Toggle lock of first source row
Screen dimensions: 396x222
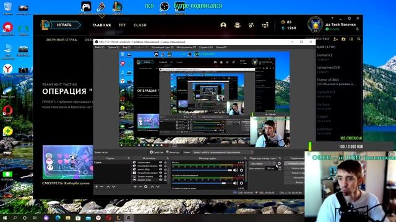pos(165,162)
